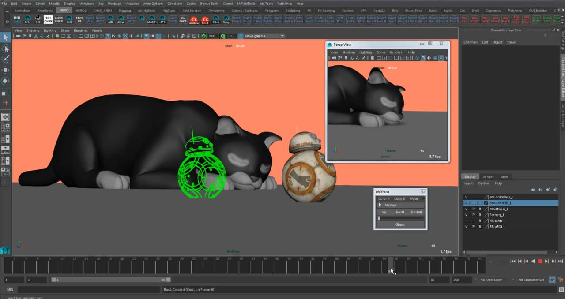This screenshot has height=299, width=565.
Task: Click the Via FACE shelf button
Action: (183, 19)
